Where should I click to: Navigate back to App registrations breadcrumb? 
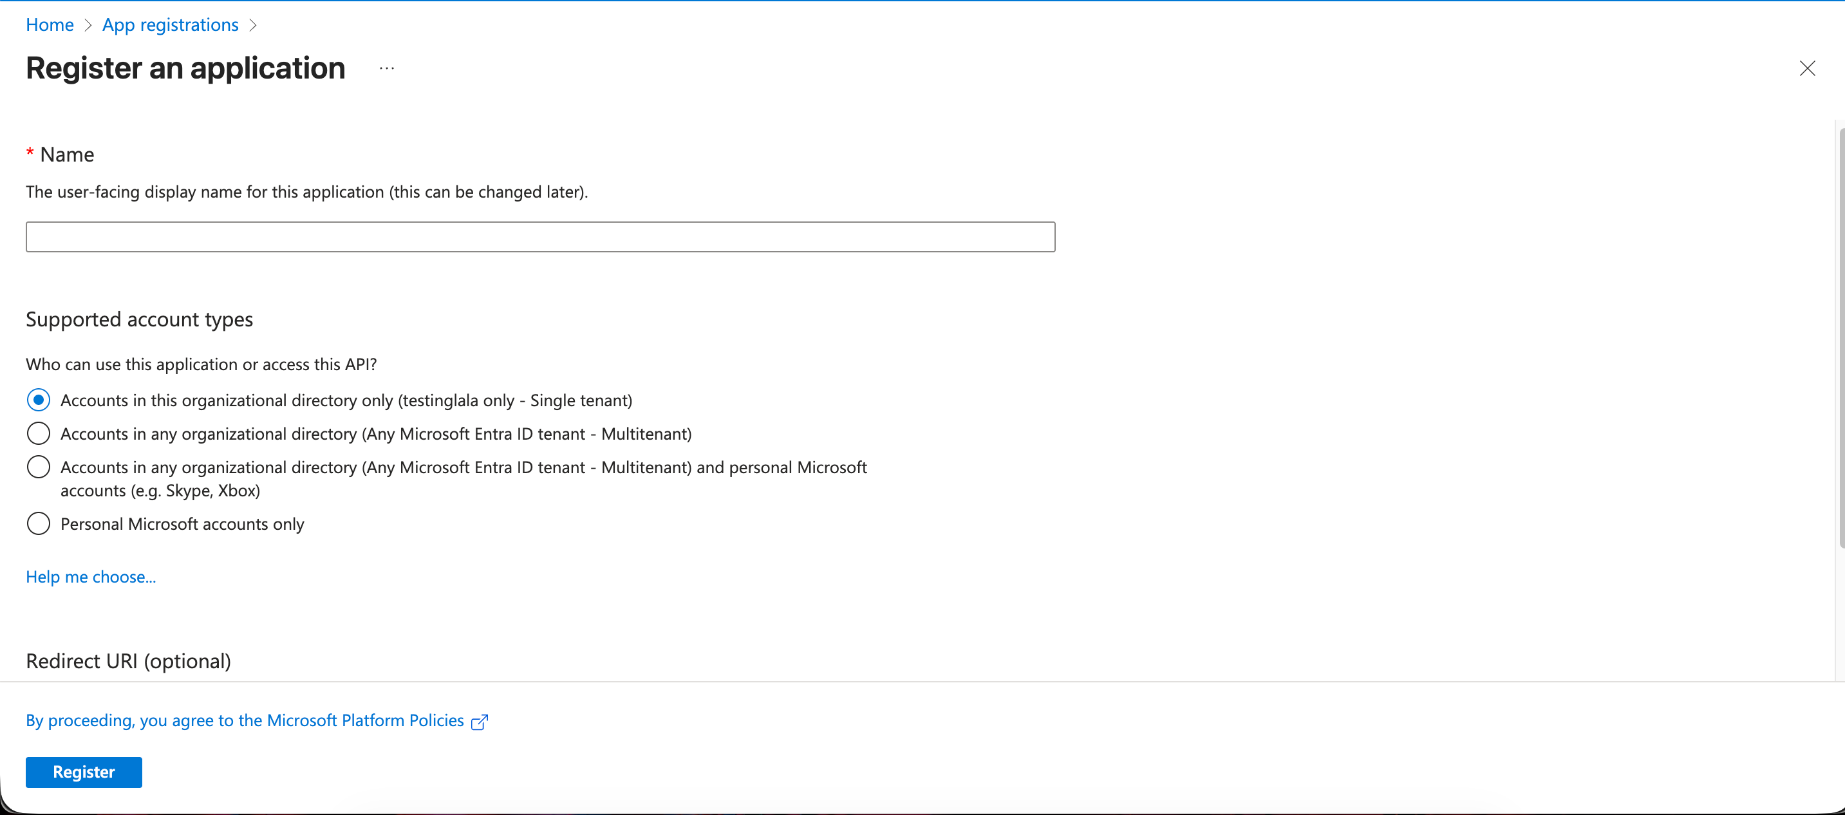(171, 25)
